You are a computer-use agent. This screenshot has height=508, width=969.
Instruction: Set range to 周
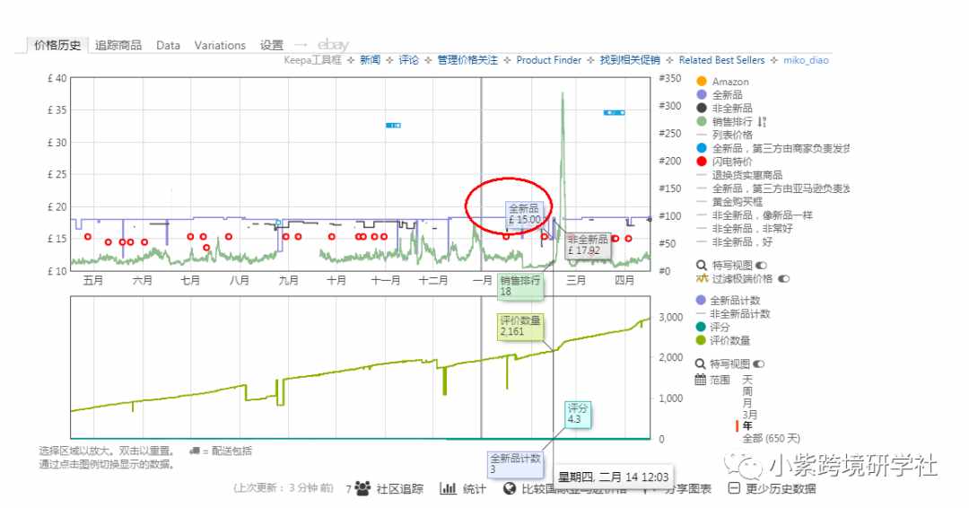pos(747,391)
